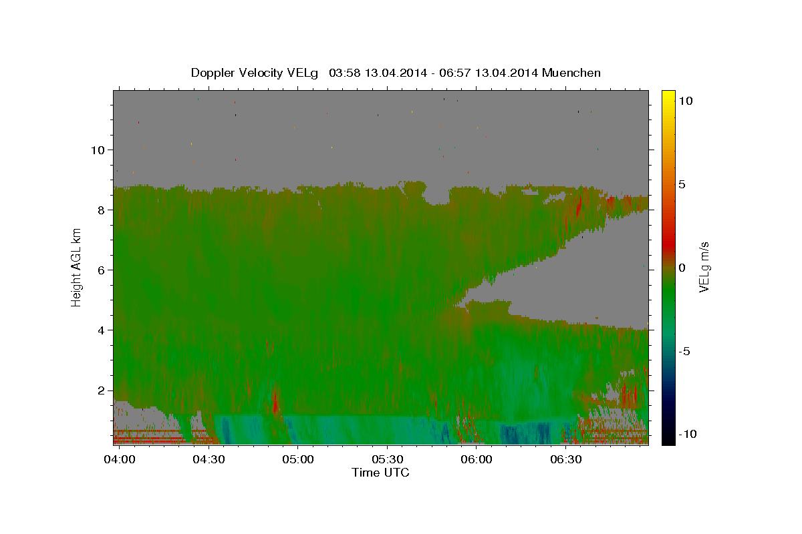Click the 'VELg m/s' colorbar label
The height and width of the screenshot is (534, 802).
point(704,267)
